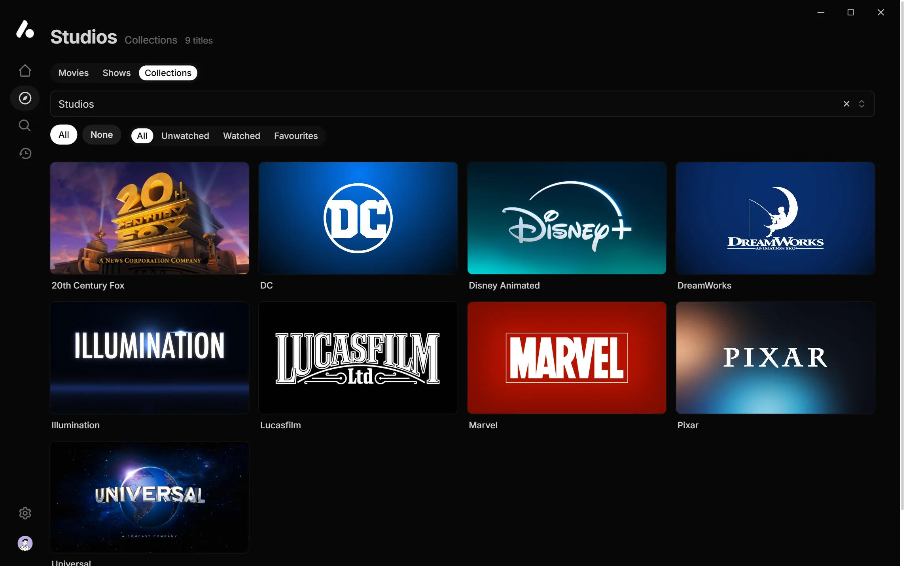This screenshot has width=905, height=566.
Task: Minimize the application window
Action: tap(821, 12)
